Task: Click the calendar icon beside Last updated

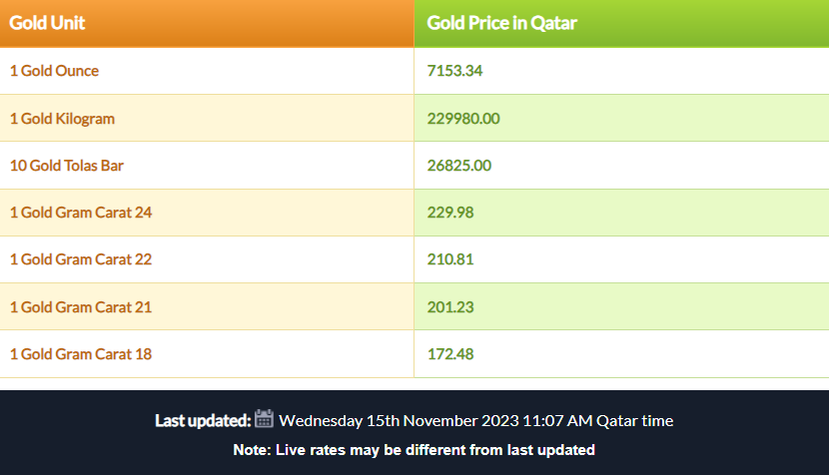Action: click(x=264, y=418)
